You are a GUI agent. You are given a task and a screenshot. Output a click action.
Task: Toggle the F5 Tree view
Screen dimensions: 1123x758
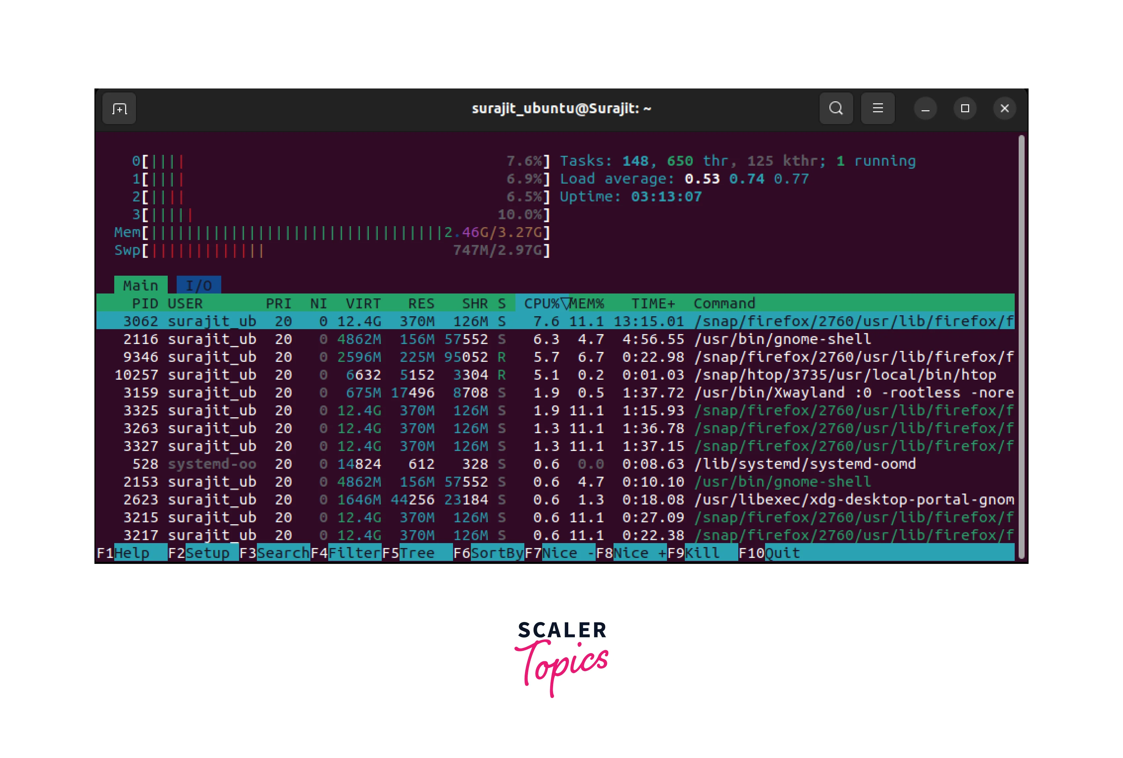point(417,553)
